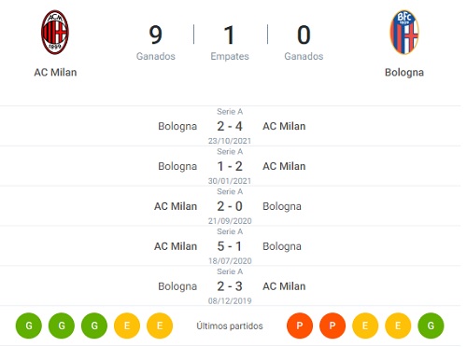Click the 9 Ganados stat for AC Milan
The height and width of the screenshot is (347, 467).
tap(156, 42)
